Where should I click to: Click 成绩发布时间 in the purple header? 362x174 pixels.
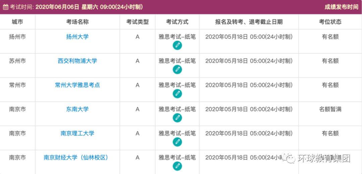pyautogui.click(x=341, y=7)
